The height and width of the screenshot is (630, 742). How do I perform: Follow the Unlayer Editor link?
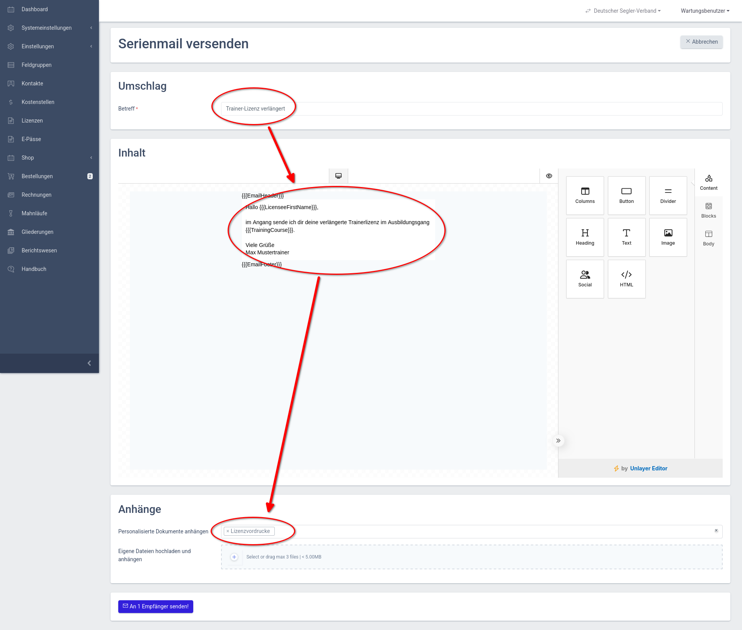click(648, 468)
